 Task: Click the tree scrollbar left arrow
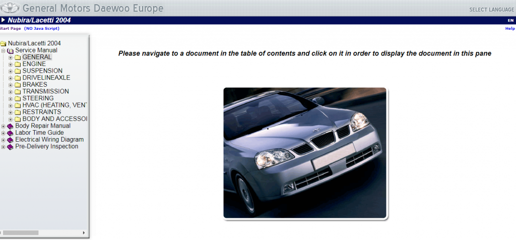(x=2, y=233)
